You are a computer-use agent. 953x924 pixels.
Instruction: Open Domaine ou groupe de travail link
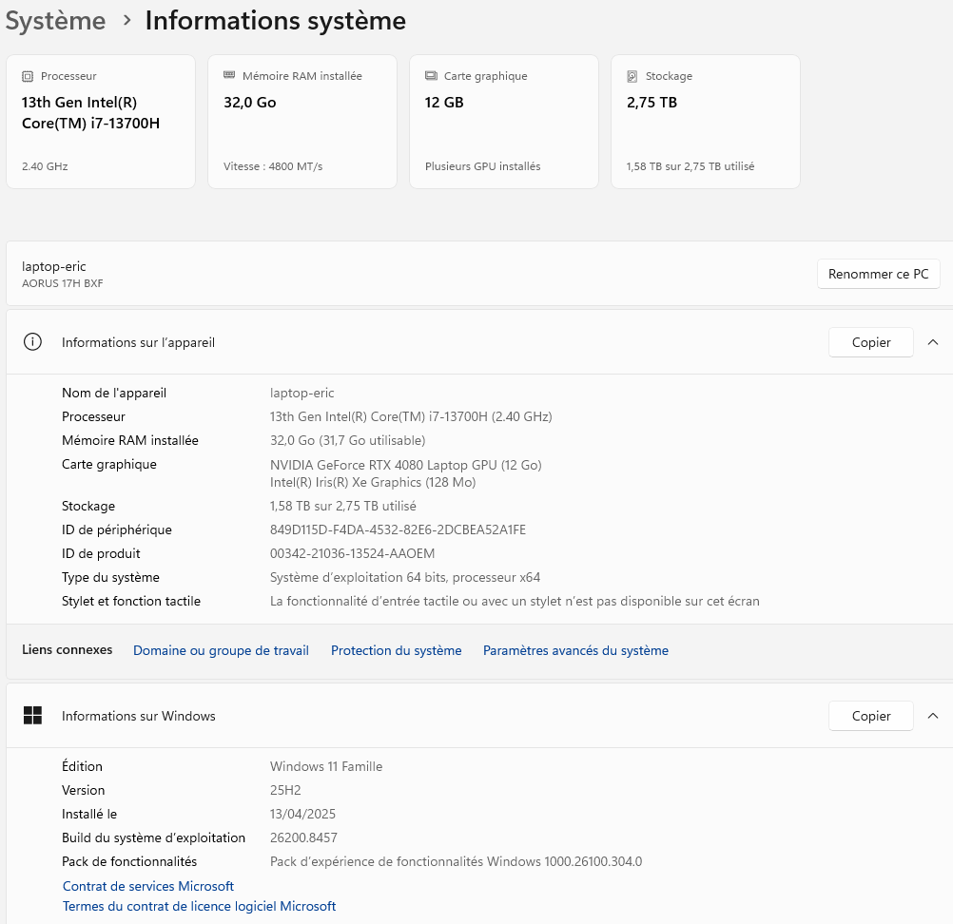tap(222, 650)
